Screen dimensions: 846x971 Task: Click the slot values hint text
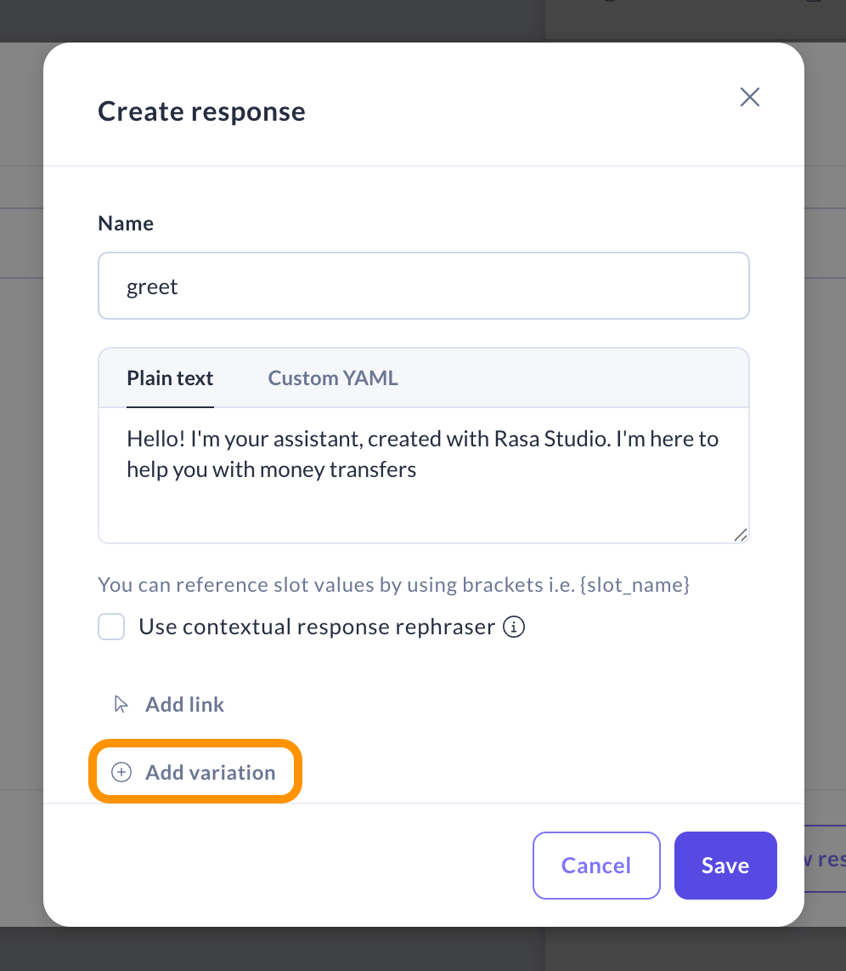(x=393, y=585)
